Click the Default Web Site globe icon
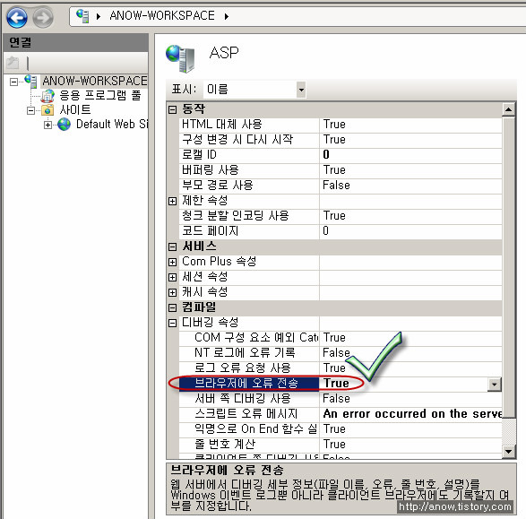The width and height of the screenshot is (526, 519). click(x=64, y=125)
